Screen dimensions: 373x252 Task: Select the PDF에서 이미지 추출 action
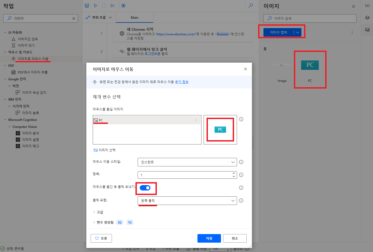(29, 72)
